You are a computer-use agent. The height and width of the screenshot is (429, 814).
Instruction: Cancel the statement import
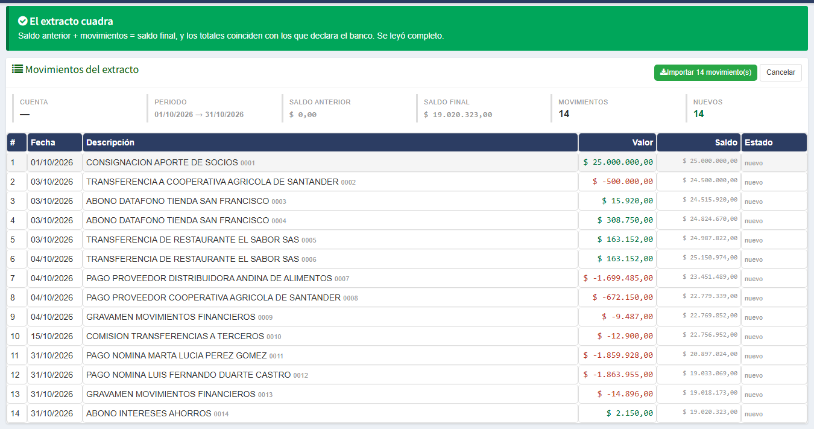point(781,72)
